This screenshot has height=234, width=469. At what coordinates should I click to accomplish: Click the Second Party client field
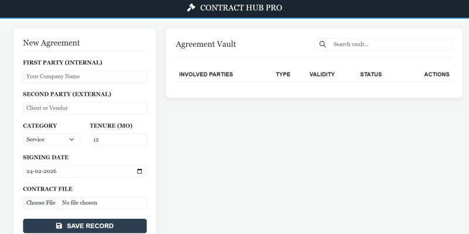[x=84, y=108]
